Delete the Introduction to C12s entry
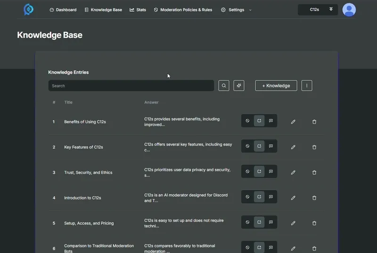 point(314,198)
